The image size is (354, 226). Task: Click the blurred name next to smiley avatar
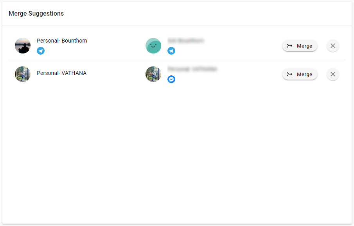click(x=186, y=41)
